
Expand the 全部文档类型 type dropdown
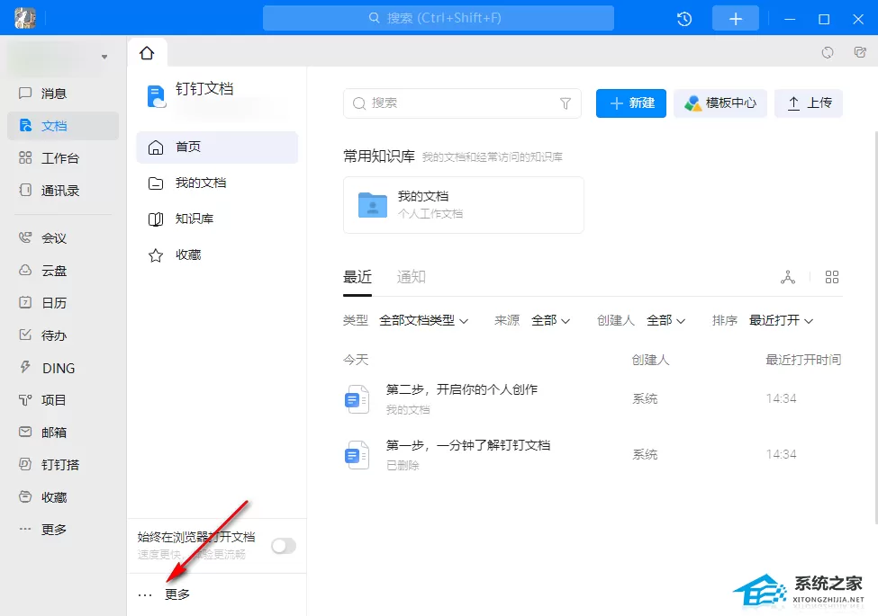click(423, 320)
